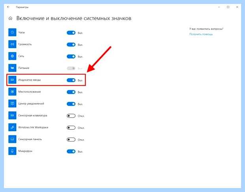
Task: Go to Settings home via house icon
Action: pyautogui.click(x=10, y=19)
